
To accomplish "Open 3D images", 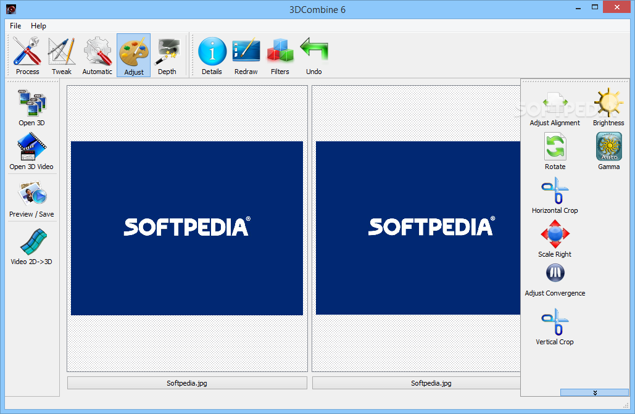I will 31,108.
